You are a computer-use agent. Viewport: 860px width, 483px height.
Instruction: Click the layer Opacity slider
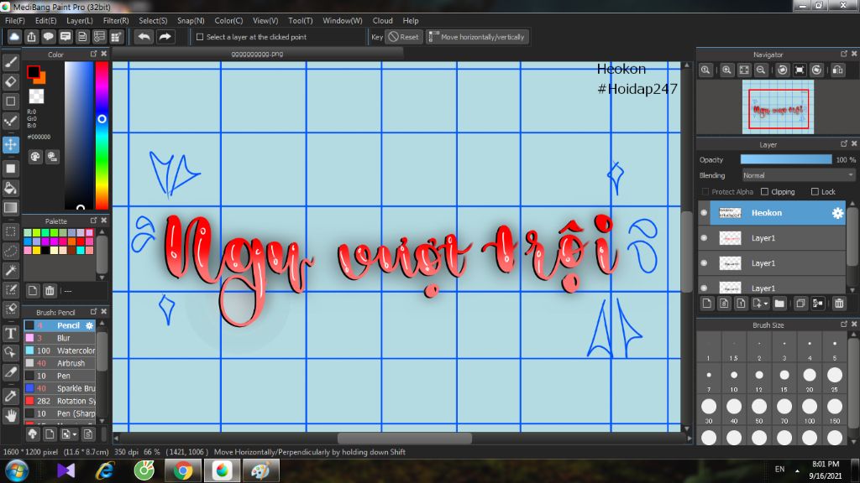pos(786,159)
